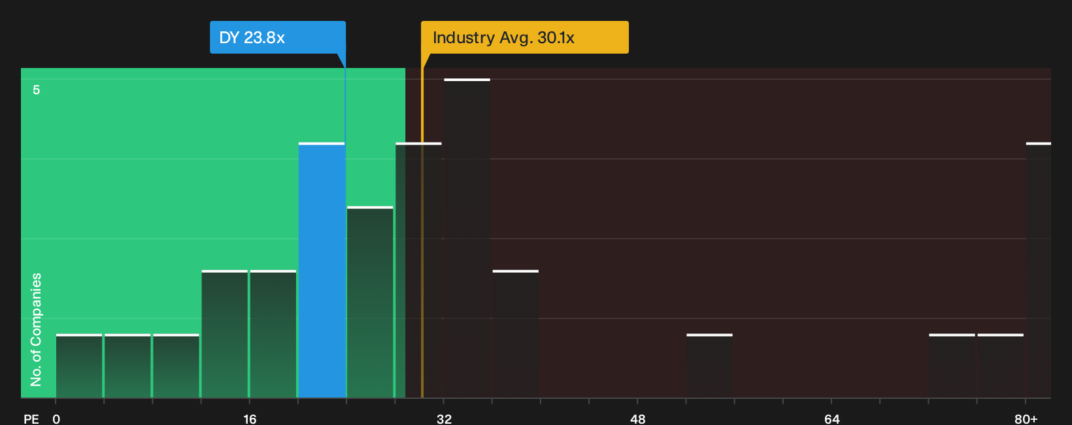Screen dimensions: 1072x425
Task: Click the x-axis label 32
Action: [444, 418]
